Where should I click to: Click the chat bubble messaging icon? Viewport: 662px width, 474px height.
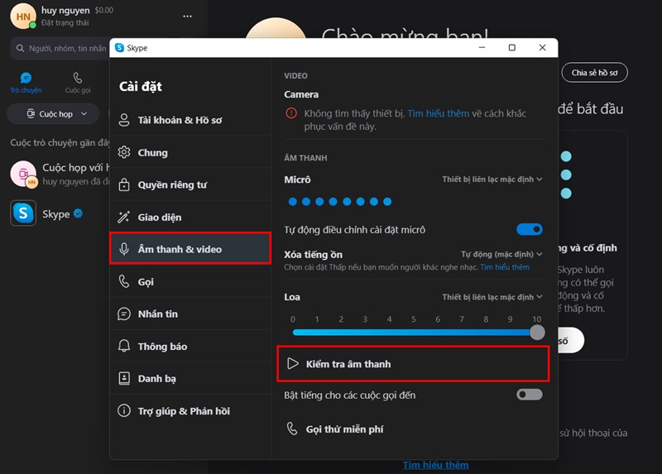click(x=123, y=314)
